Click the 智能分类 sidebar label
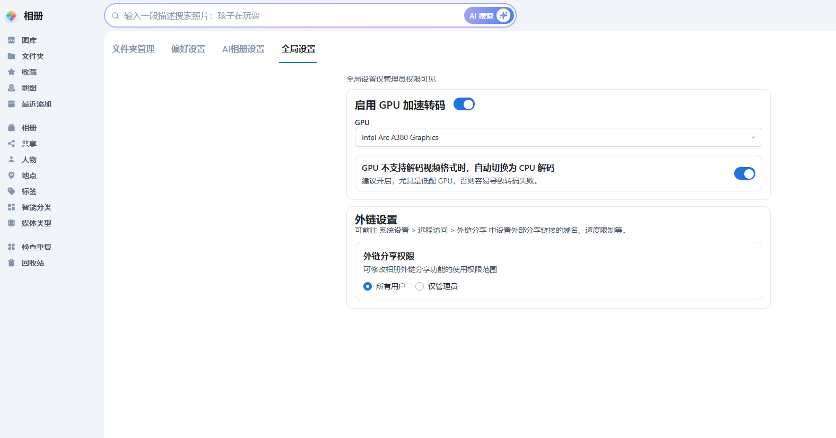Screen dimensions: 836x438 [x=37, y=207]
